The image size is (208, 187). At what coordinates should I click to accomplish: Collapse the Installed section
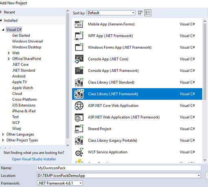pos(1,20)
